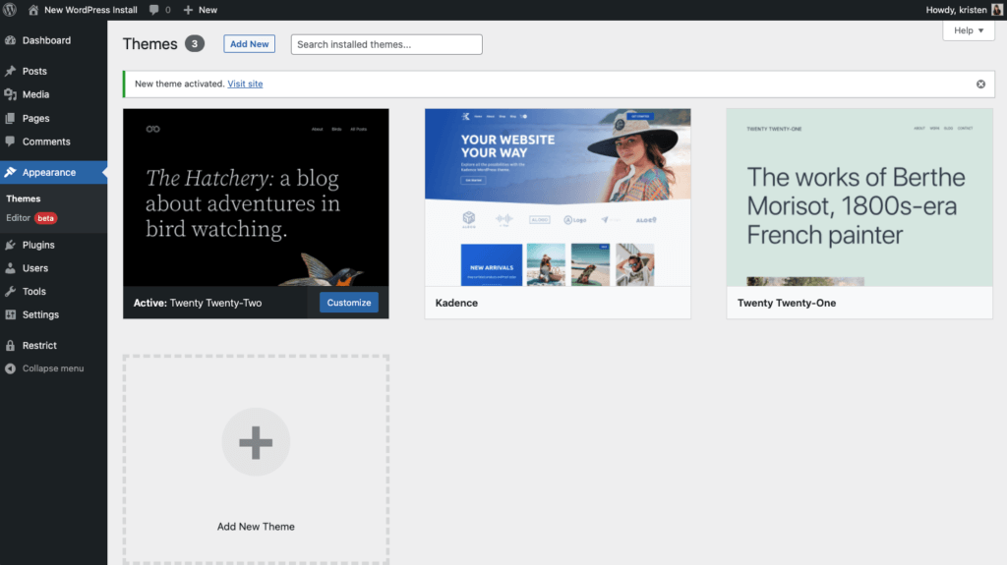Click the Pages icon in sidebar

(10, 118)
